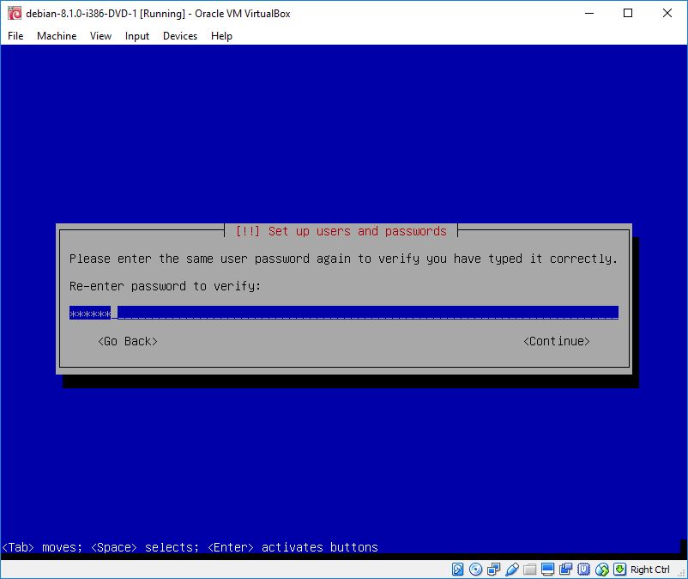
Task: Click the optical disc status icon
Action: coord(475,570)
